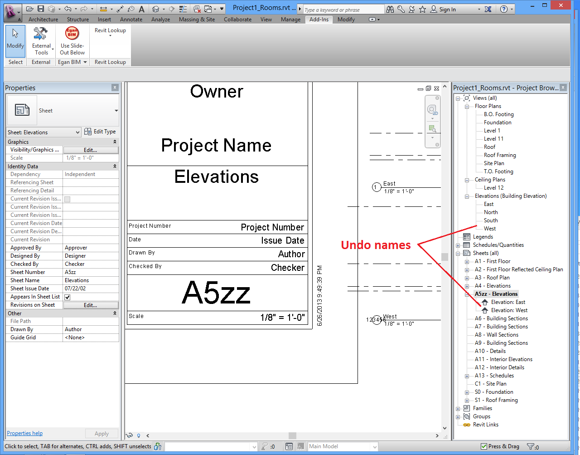Open the Structure ribbon tab
Screen dimensions: 580x455
click(78, 20)
